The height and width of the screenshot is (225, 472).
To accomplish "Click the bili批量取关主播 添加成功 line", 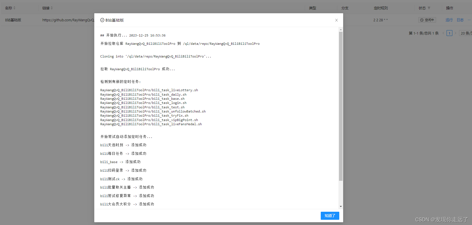I will [127, 187].
